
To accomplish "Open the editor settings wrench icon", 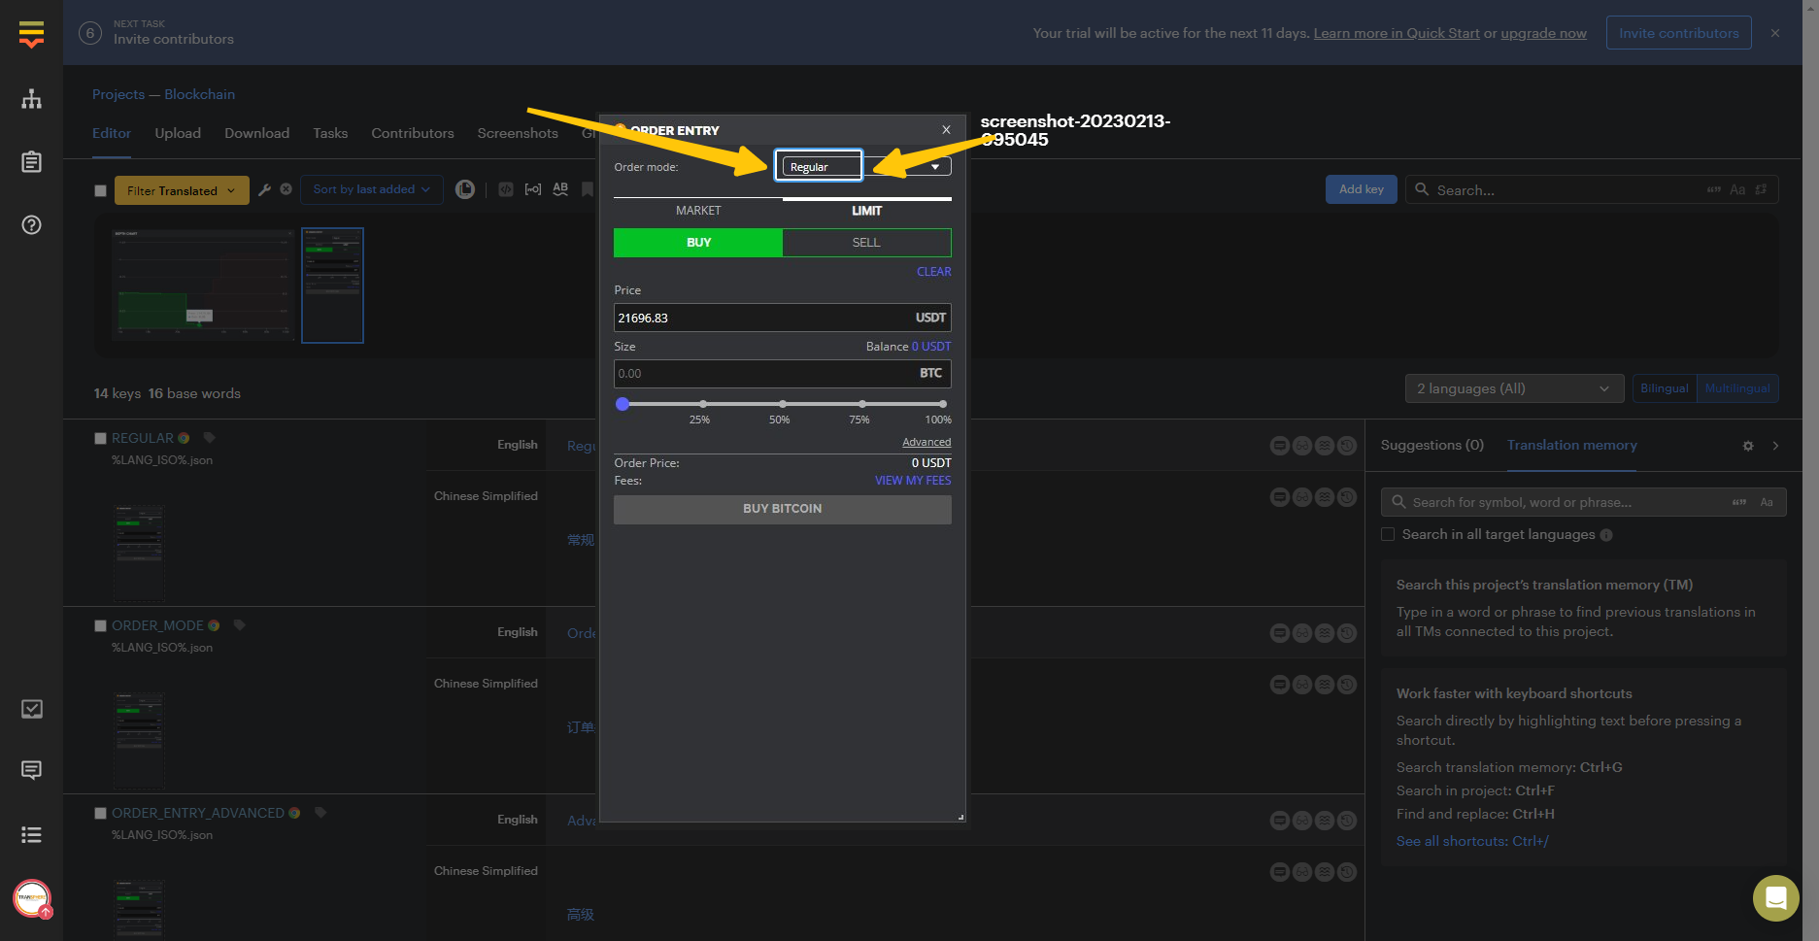I will pyautogui.click(x=265, y=188).
